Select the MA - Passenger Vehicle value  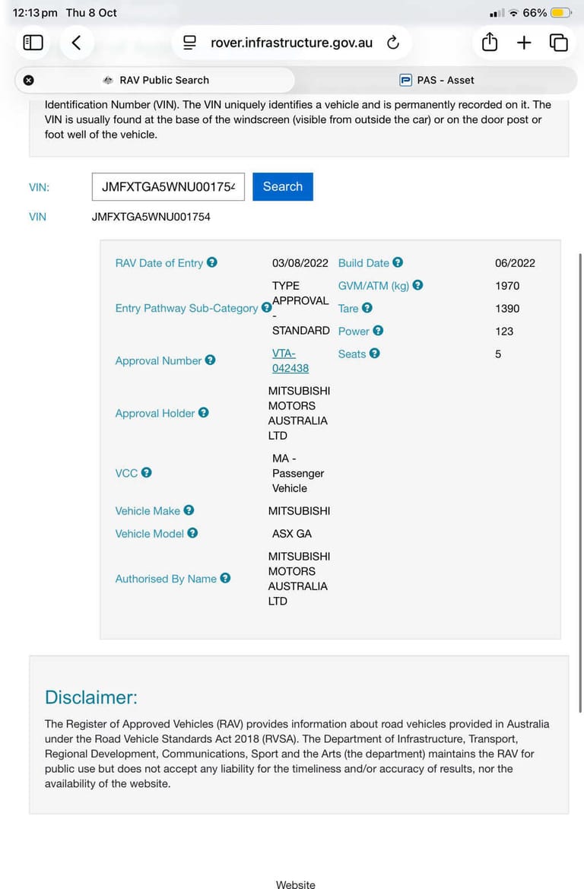pyautogui.click(x=298, y=473)
